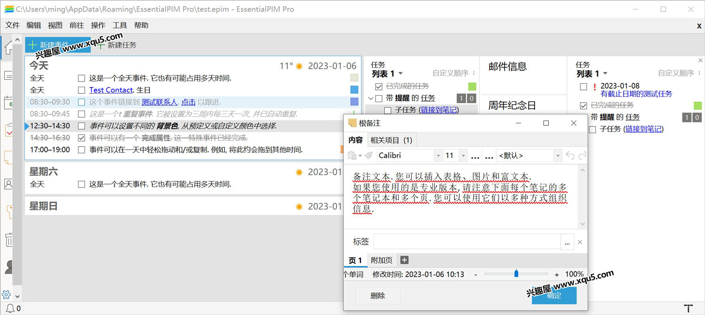Add a new page with plus icon
The width and height of the screenshot is (705, 315).
404,260
